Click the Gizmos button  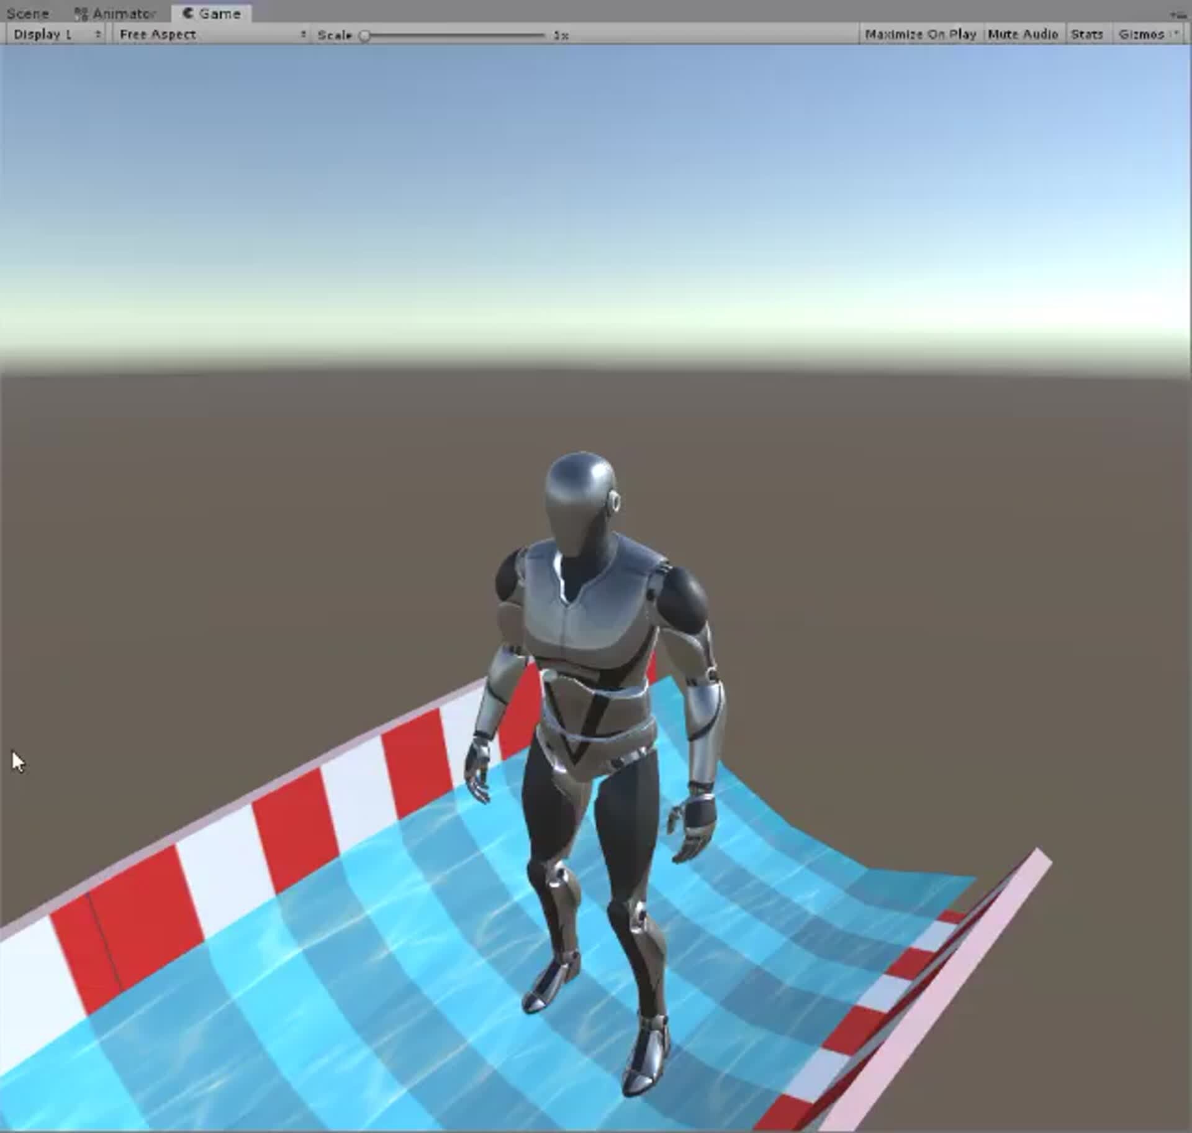[1140, 35]
